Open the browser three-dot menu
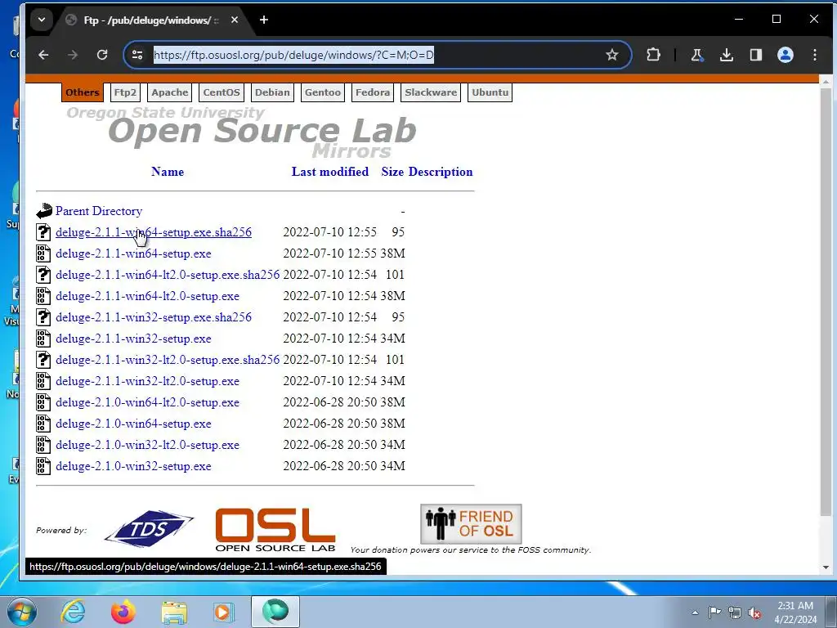Viewport: 837px width, 628px height. point(815,55)
